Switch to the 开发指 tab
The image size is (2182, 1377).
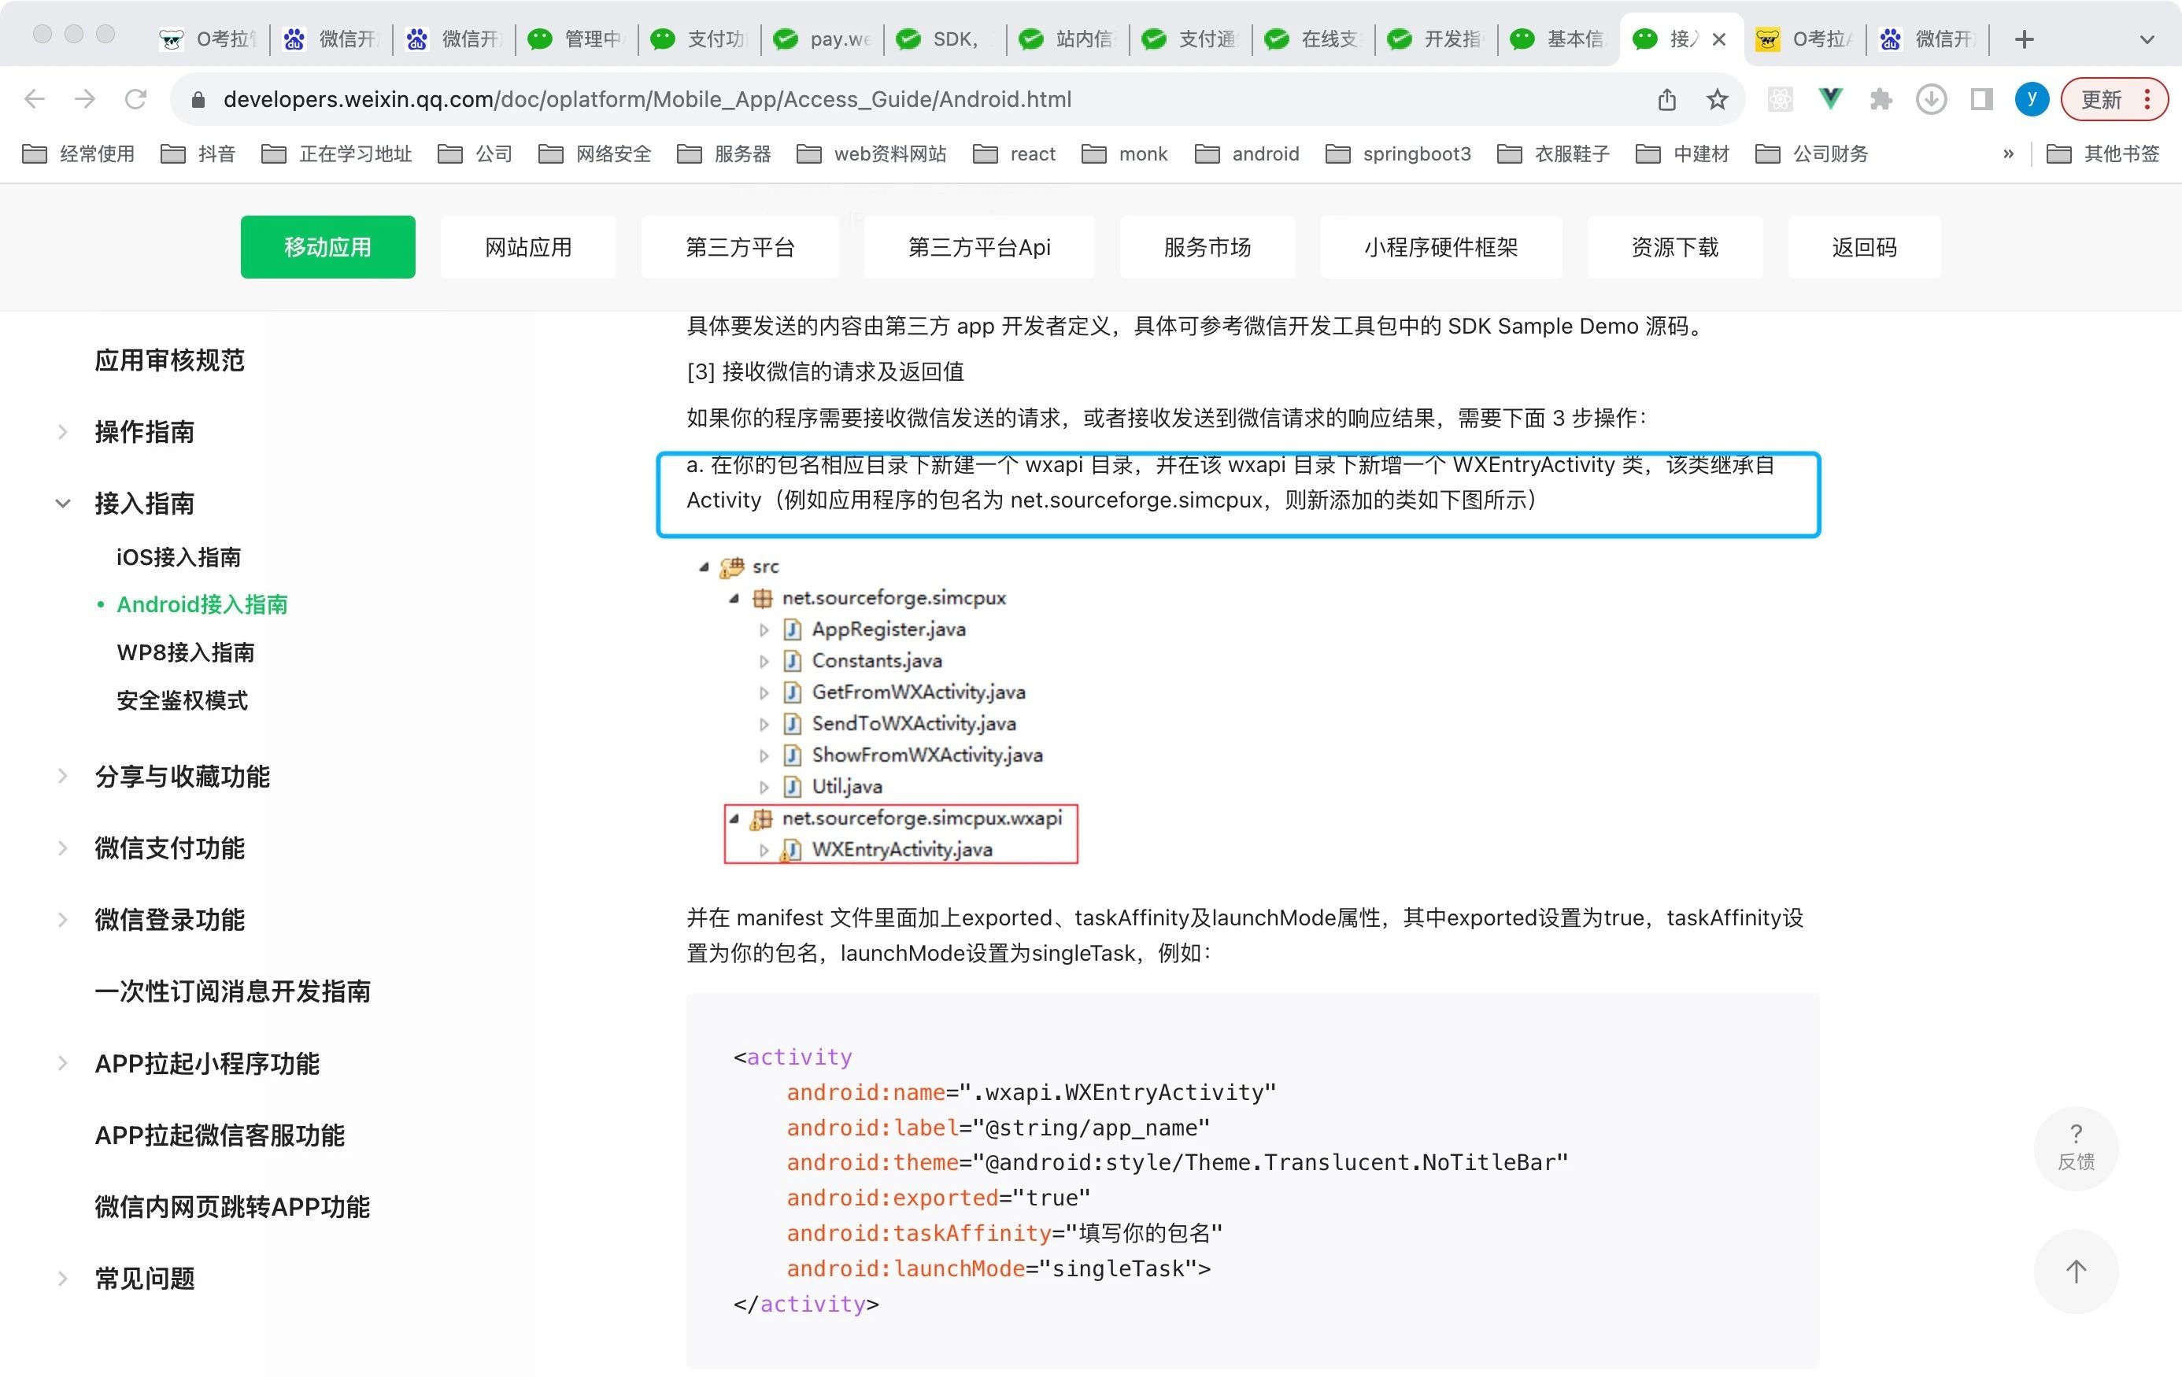tap(1437, 39)
